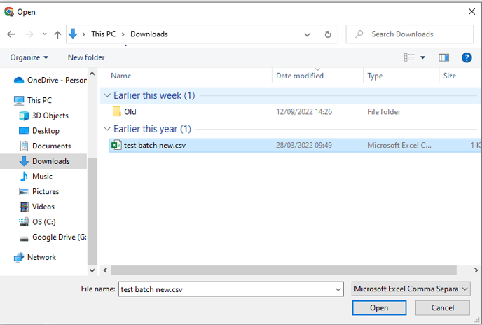Viewport: 482px width, 325px height.
Task: Collapse the Earlier this week group
Action: (x=107, y=96)
